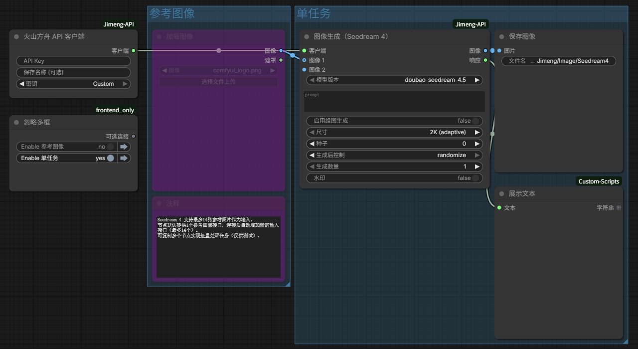Screen dimensions: 638x349
Task: Click the 单任务 group resize corner
Action: click(x=625, y=341)
